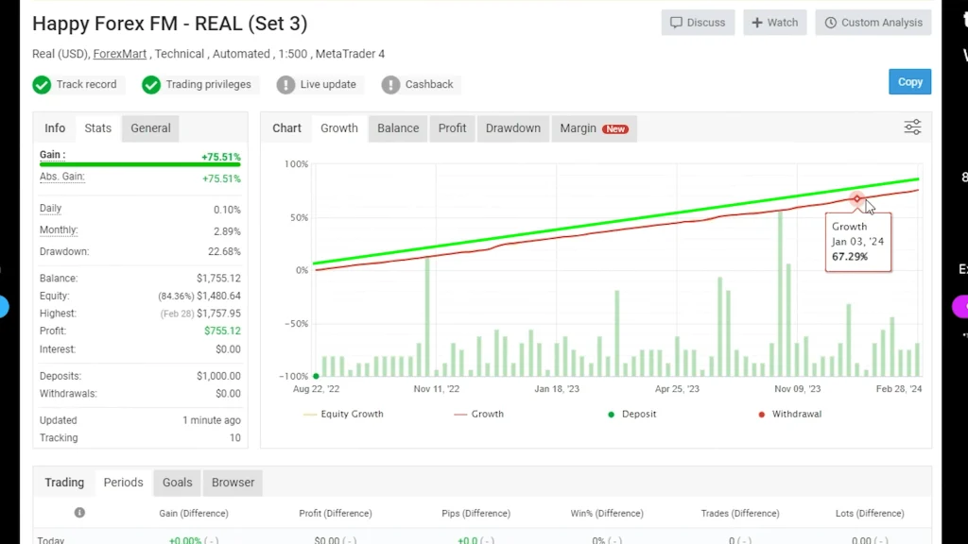Click the Live update warning icon
This screenshot has width=968, height=544.
pyautogui.click(x=285, y=85)
